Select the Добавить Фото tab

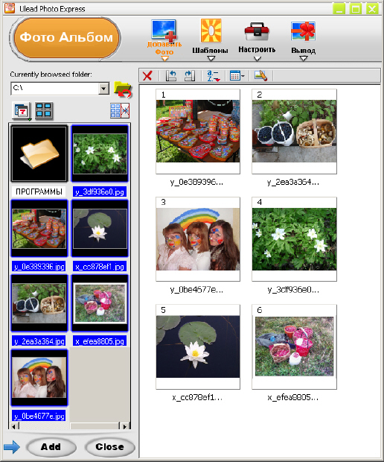[x=164, y=39]
